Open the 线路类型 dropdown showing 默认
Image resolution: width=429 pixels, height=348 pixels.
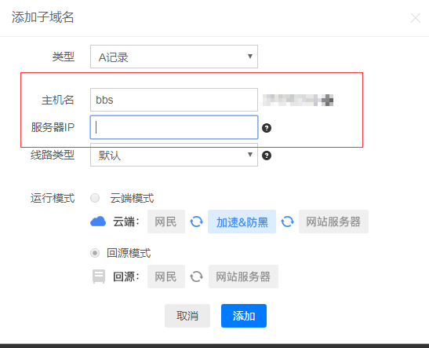pyautogui.click(x=174, y=155)
